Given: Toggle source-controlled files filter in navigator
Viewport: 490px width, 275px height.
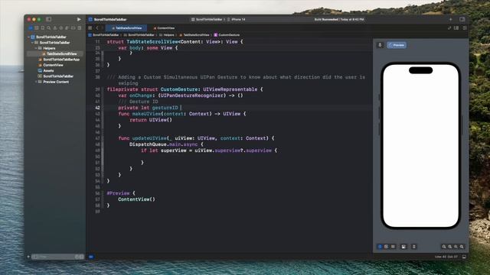Looking at the screenshot, I should 82,257.
